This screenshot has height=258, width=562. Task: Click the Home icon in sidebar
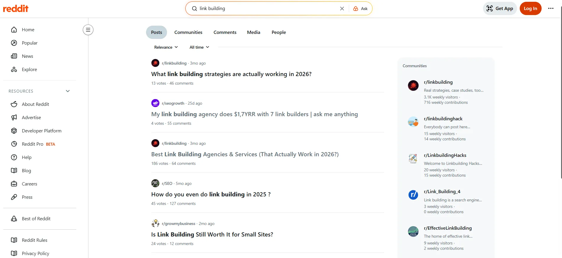pyautogui.click(x=14, y=30)
